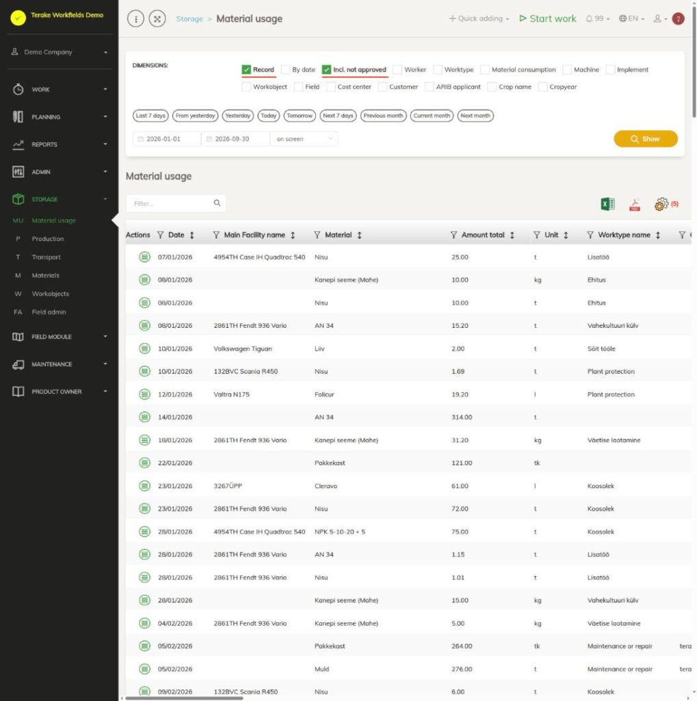Enable the By date checkbox
Viewport: 697px width, 701px height.
(x=285, y=70)
